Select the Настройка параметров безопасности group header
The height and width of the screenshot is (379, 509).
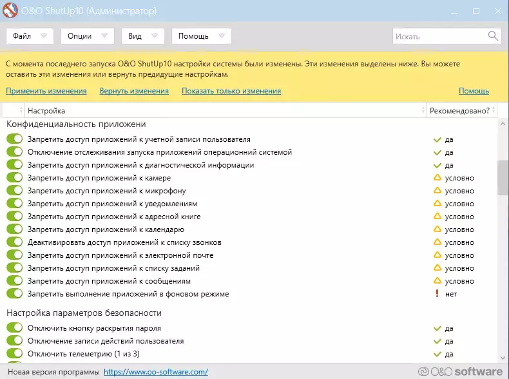[x=84, y=313]
